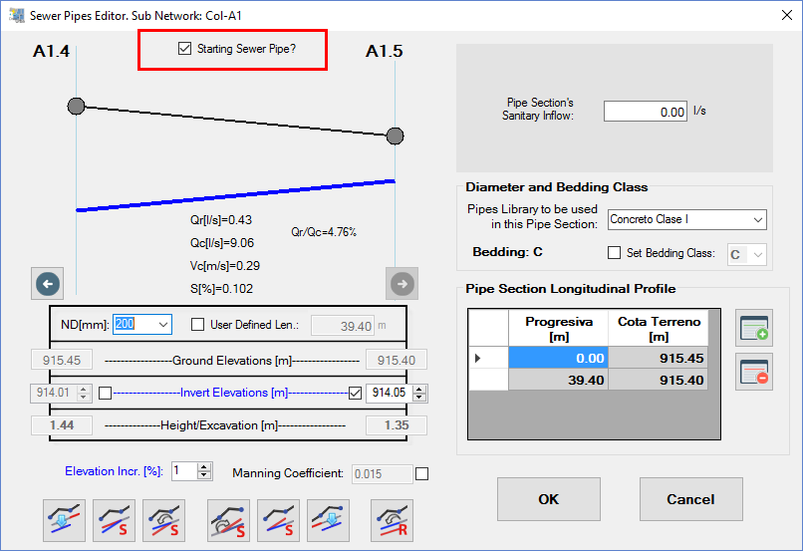This screenshot has width=803, height=551.
Task: Click the Sanitary Inflow input field
Action: pyautogui.click(x=646, y=112)
